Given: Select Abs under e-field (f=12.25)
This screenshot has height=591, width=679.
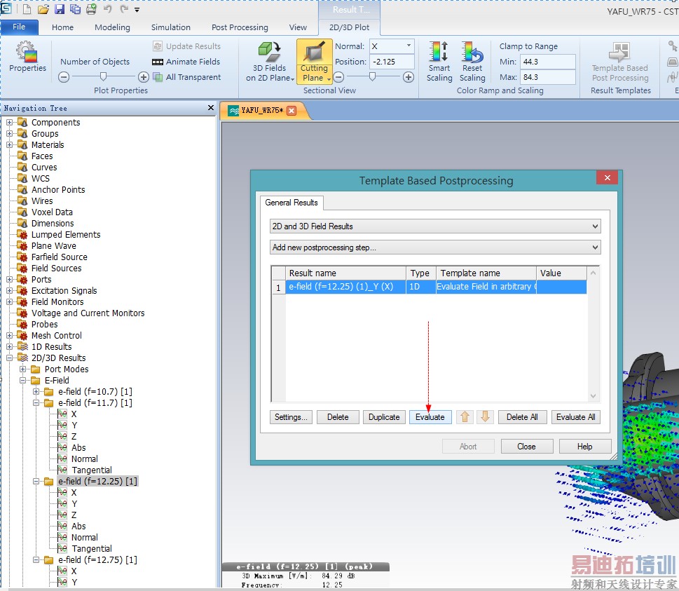Looking at the screenshot, I should pyautogui.click(x=78, y=526).
